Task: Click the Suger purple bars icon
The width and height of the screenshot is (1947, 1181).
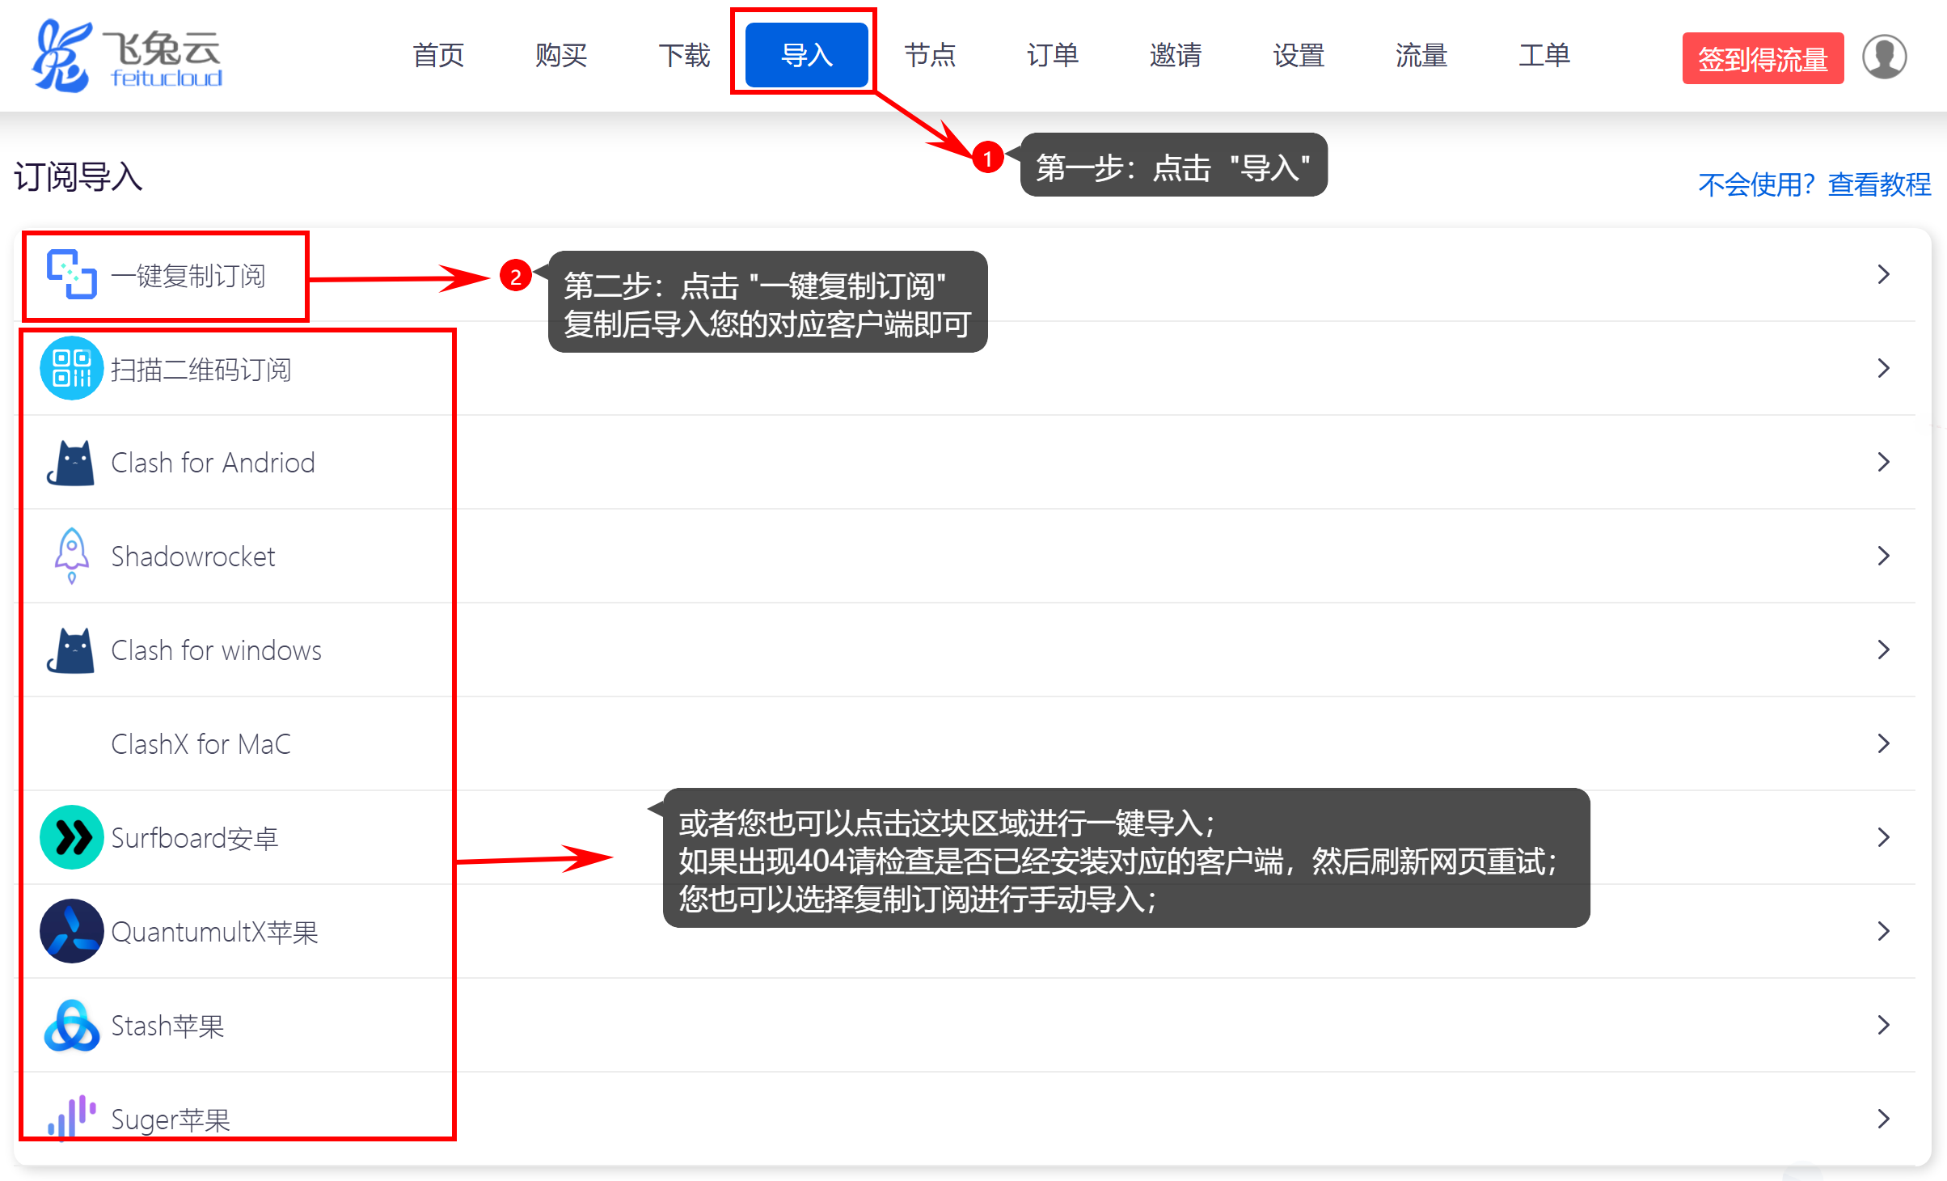Action: click(71, 1116)
